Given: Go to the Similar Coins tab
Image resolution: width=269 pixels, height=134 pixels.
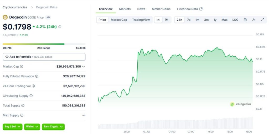Looking at the screenshot, I should tap(161, 9).
